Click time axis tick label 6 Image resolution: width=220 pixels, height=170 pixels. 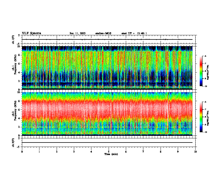pos(126,152)
